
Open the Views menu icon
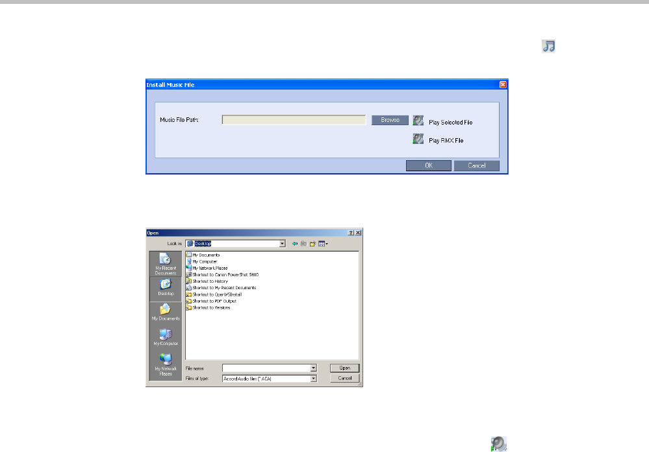(323, 244)
